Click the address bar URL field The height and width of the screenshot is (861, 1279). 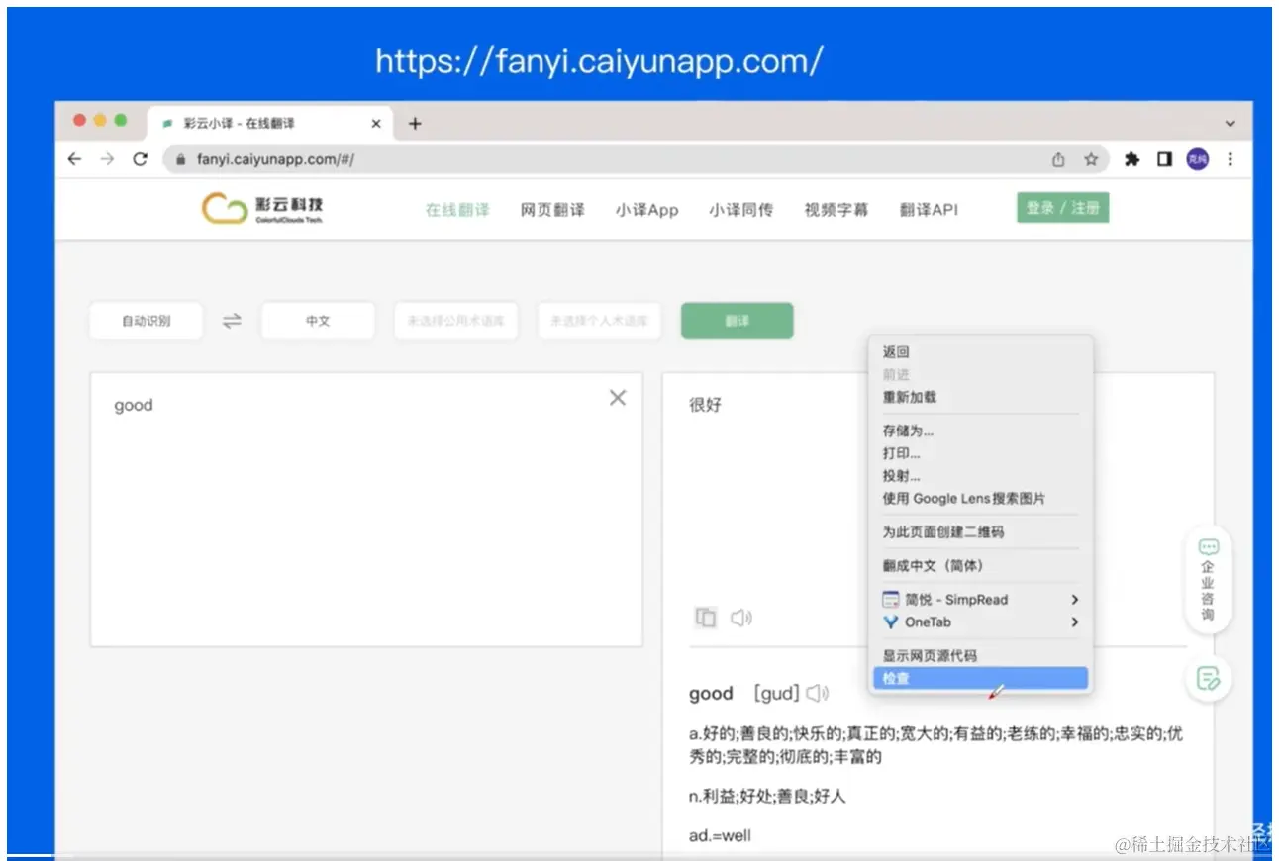634,159
